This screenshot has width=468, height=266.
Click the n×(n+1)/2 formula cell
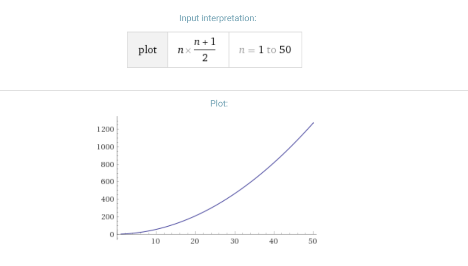[198, 50]
